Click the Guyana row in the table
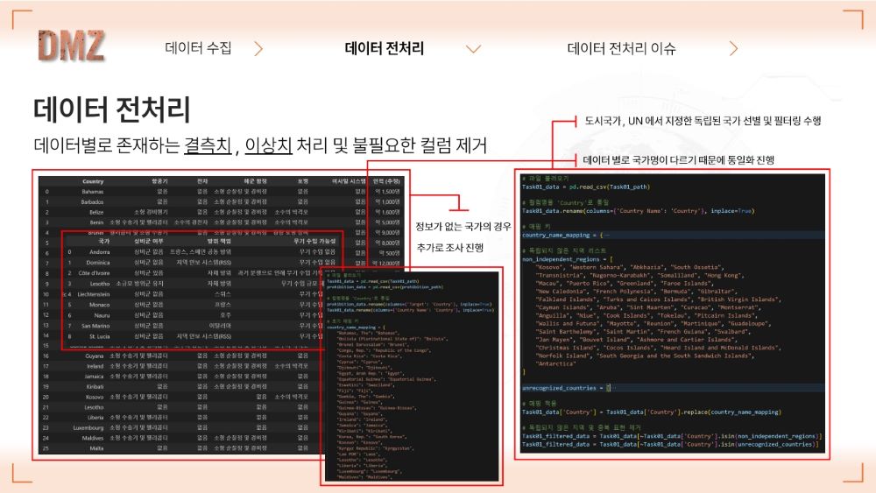This screenshot has height=493, width=876. coord(183,356)
